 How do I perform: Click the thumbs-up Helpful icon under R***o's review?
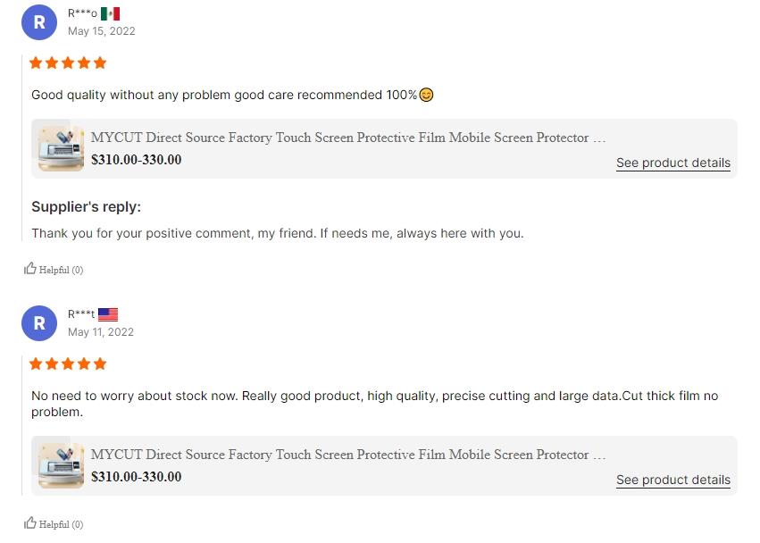click(30, 269)
